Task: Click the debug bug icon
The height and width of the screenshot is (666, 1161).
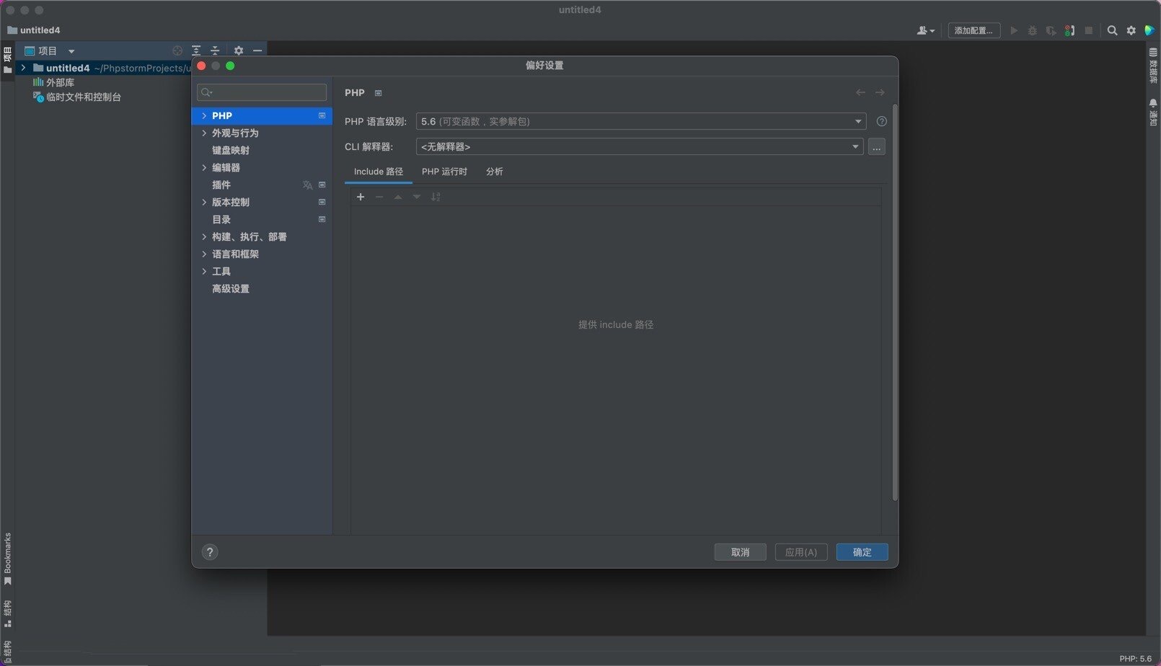Action: click(1033, 30)
